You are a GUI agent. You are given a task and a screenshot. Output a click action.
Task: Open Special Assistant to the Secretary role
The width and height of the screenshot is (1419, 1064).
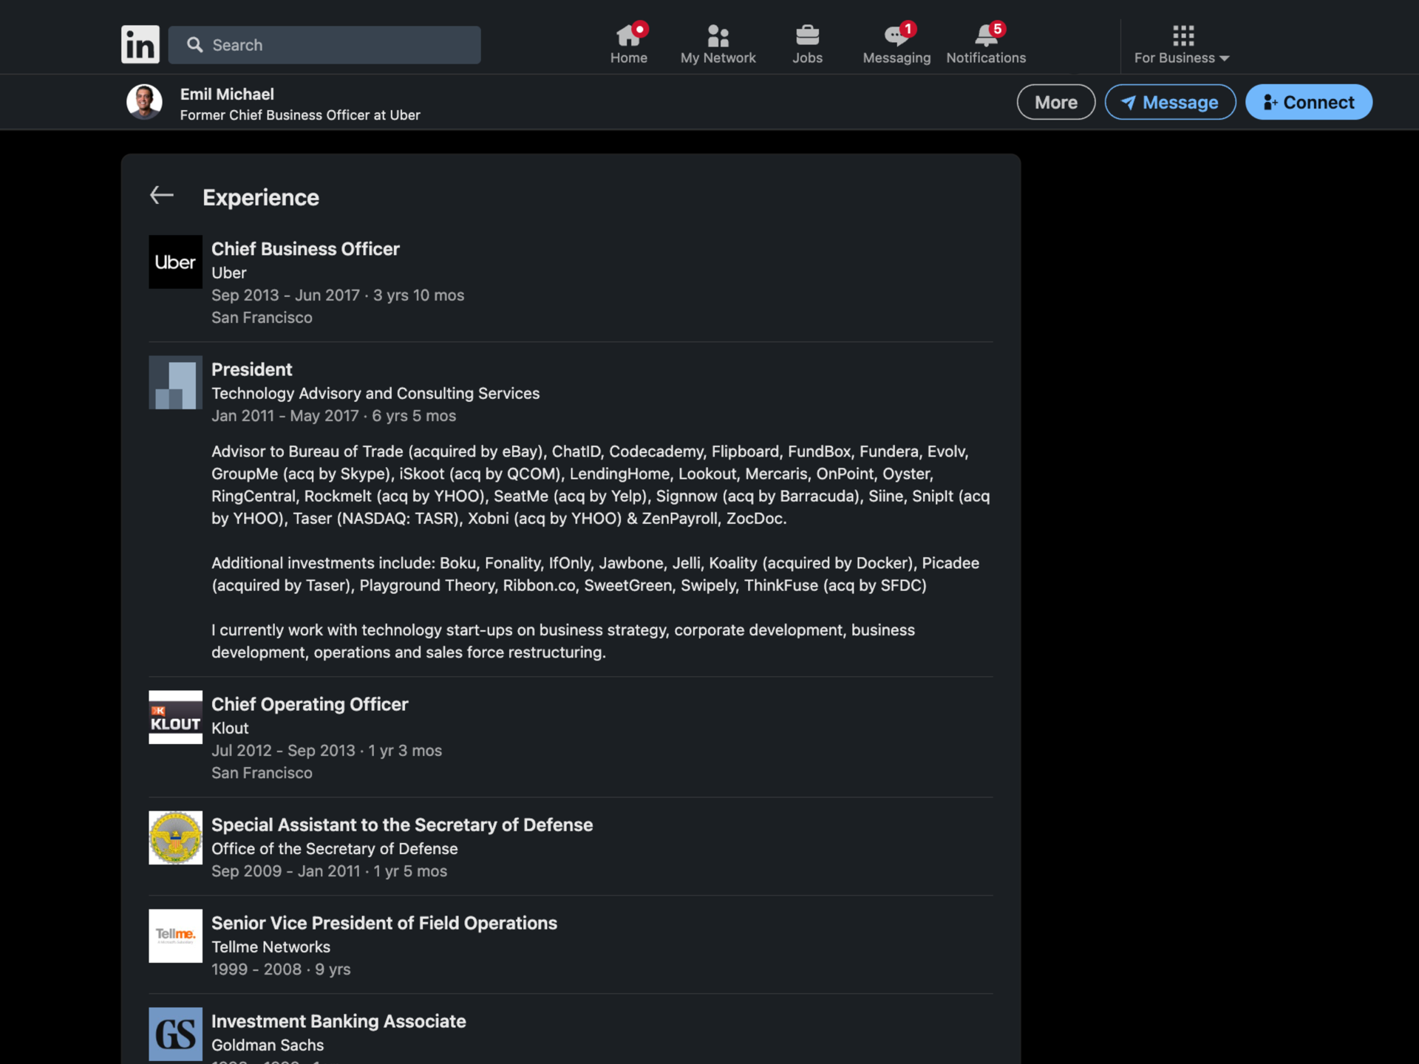[402, 825]
